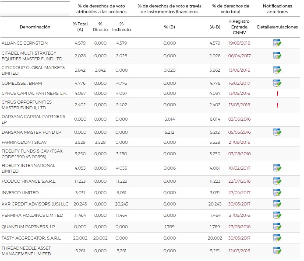Click red exclamation for CYRUS CAPITAL PARTNERS
Screen dimensions: 304x261
pyautogui.click(x=277, y=94)
